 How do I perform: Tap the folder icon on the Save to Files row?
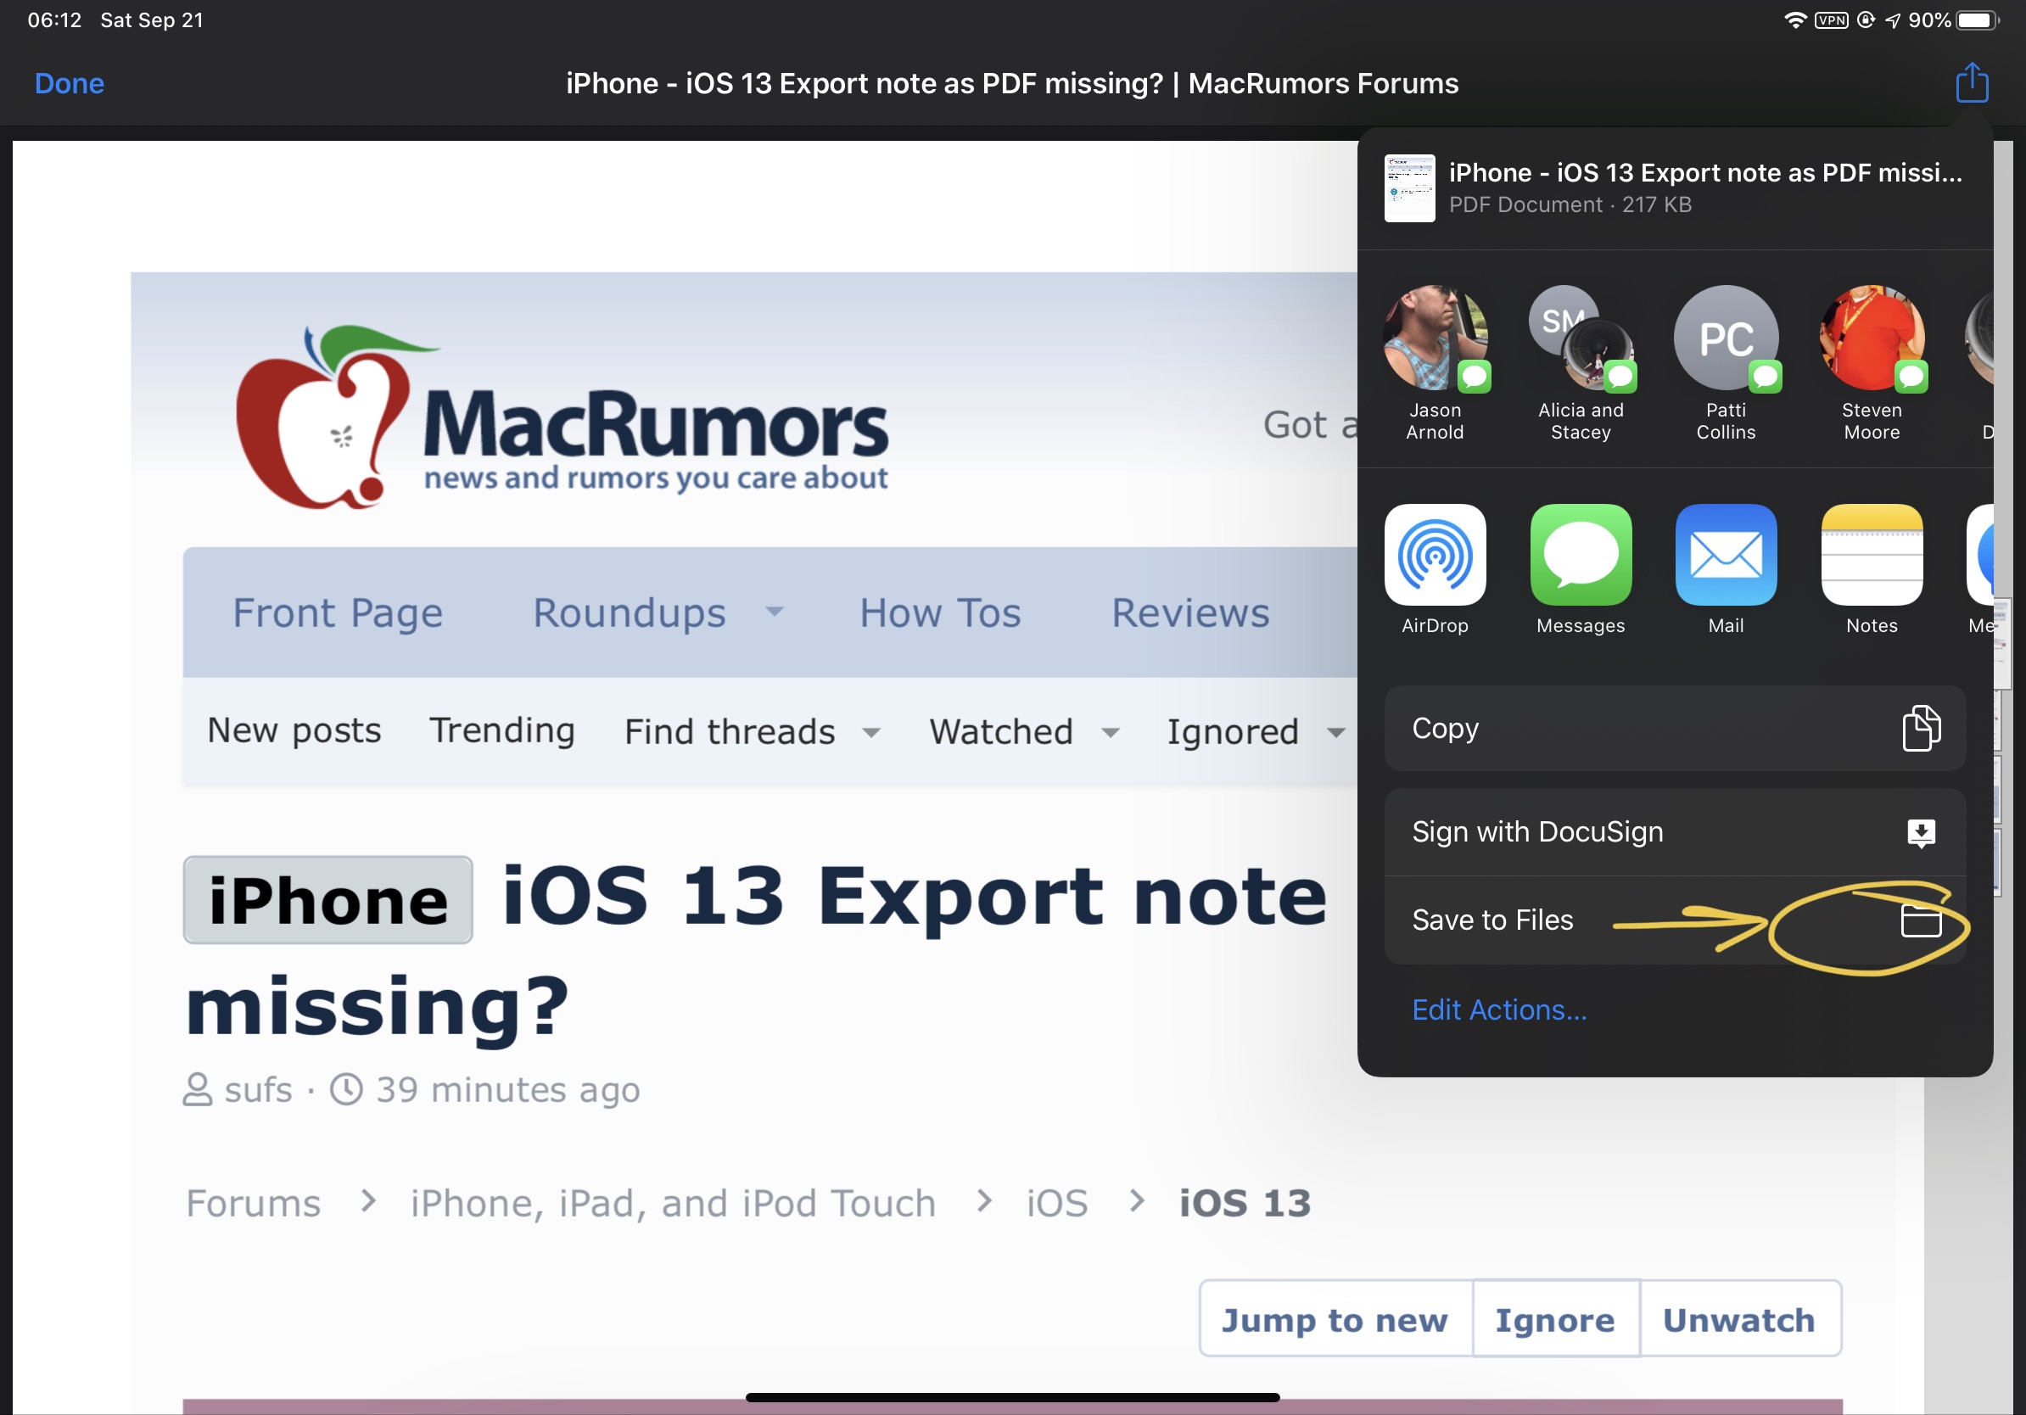[x=1920, y=921]
